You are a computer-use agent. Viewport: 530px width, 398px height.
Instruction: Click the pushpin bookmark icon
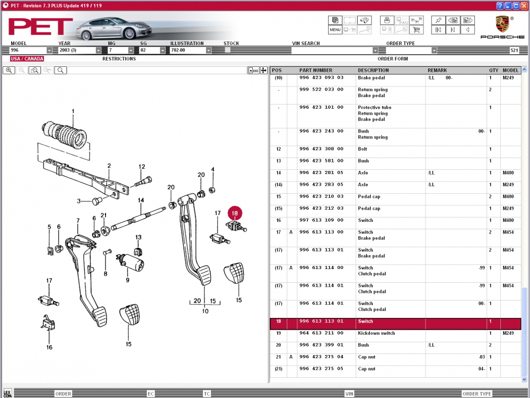click(438, 20)
